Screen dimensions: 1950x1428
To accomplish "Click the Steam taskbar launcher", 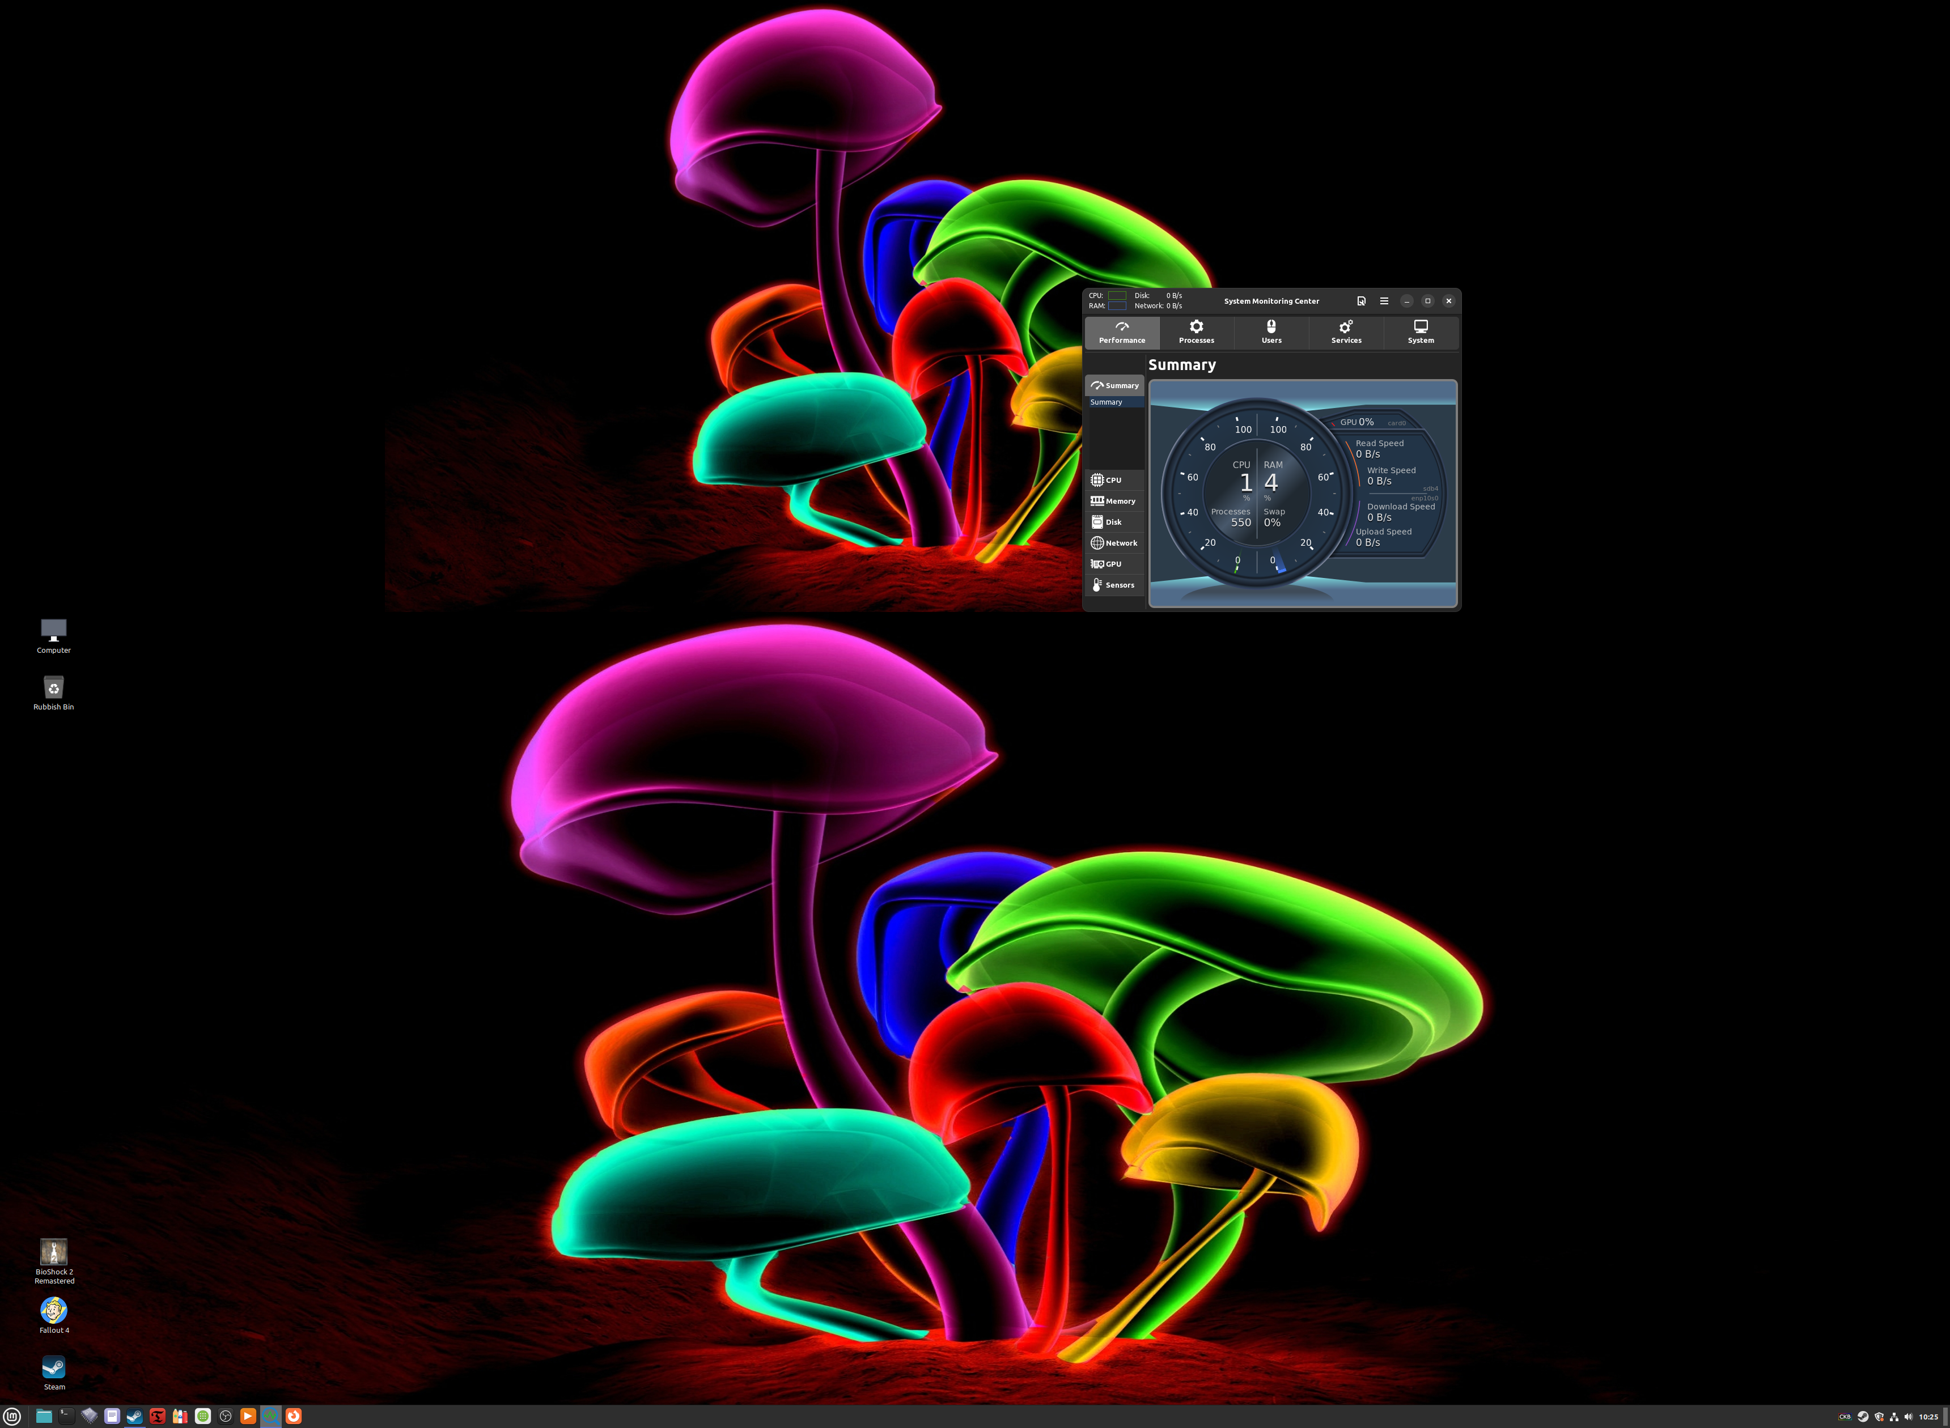I will 134,1416.
